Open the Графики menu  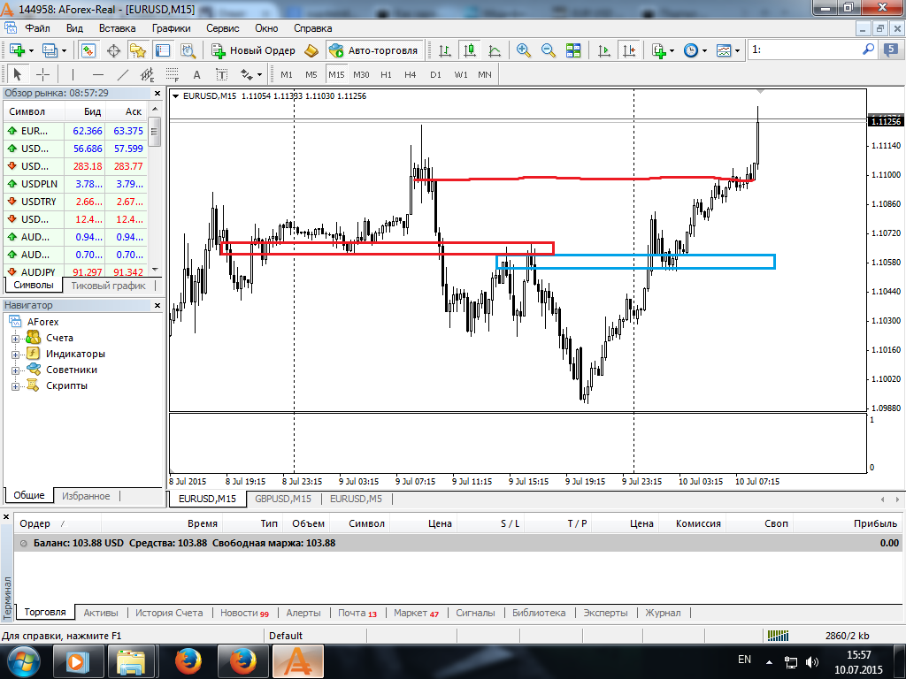coord(171,28)
